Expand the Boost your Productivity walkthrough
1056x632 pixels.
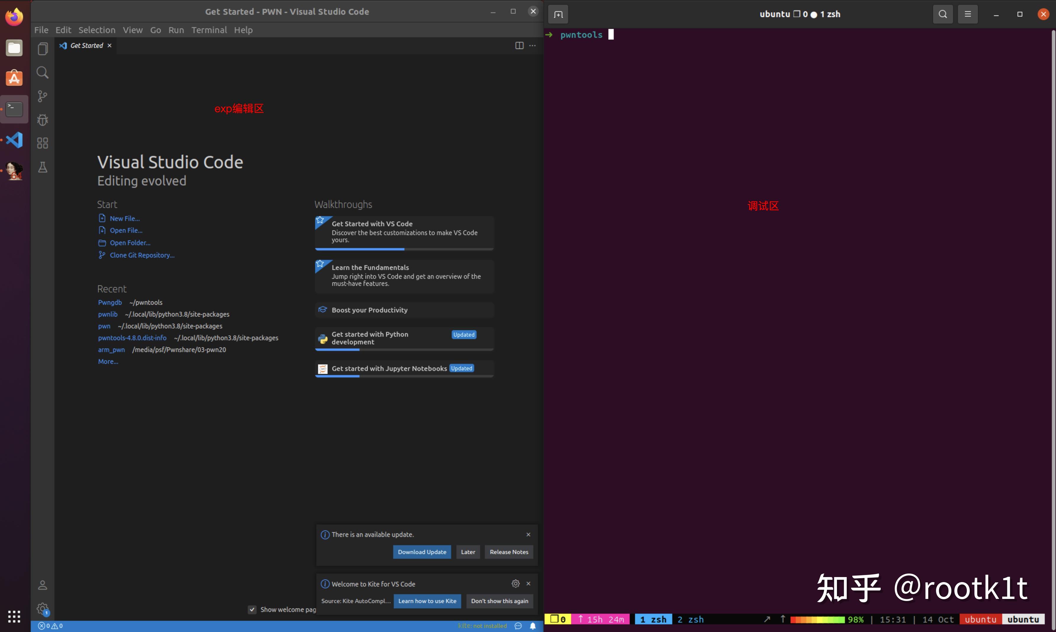403,310
